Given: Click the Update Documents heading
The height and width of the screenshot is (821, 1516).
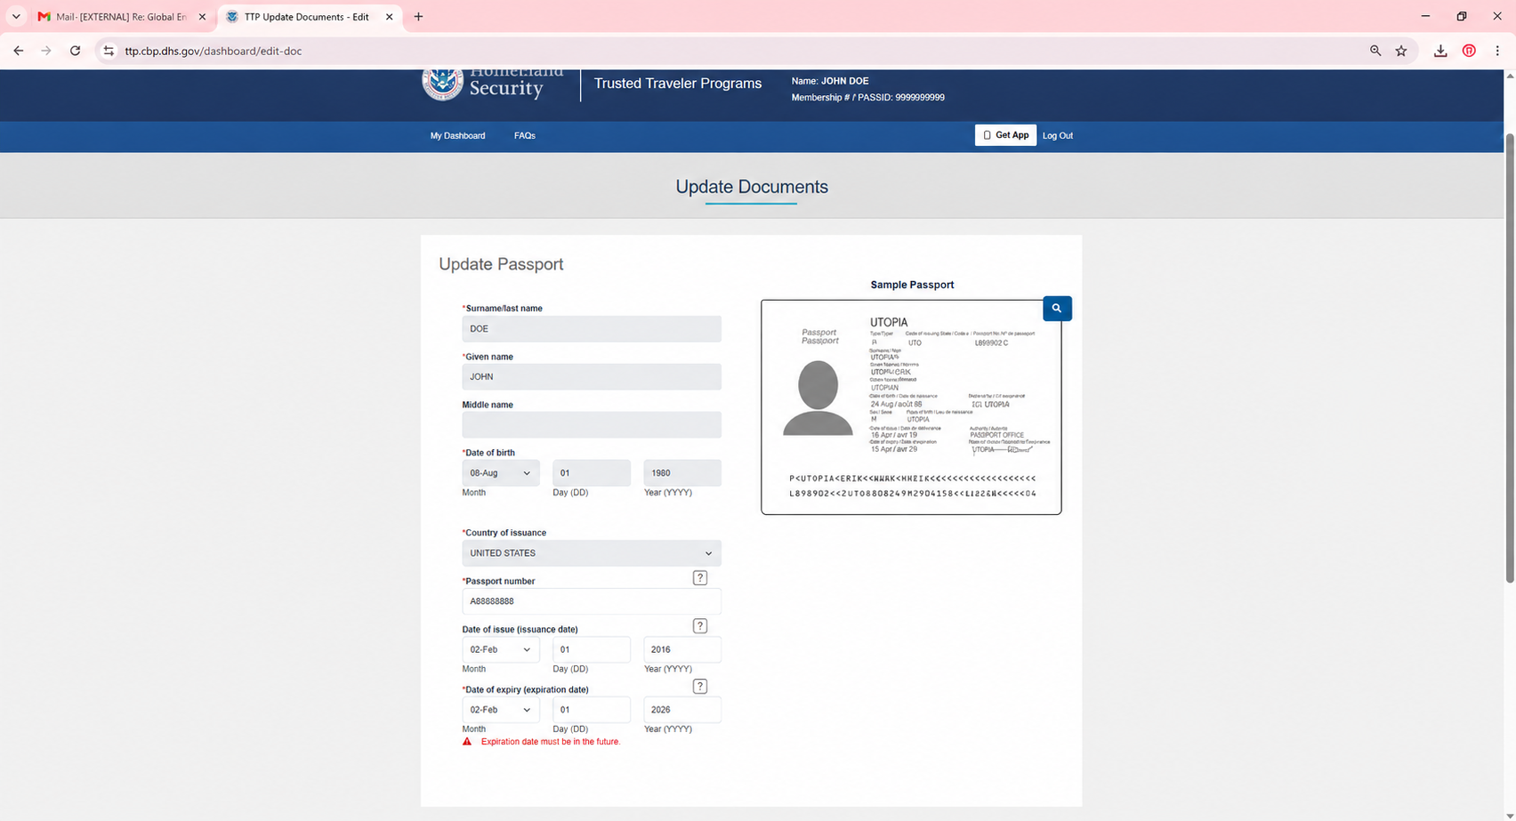Looking at the screenshot, I should (752, 187).
